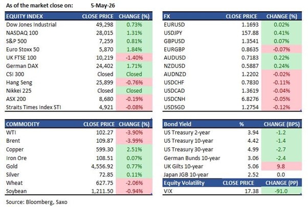Select the FX table header label

coord(167,16)
